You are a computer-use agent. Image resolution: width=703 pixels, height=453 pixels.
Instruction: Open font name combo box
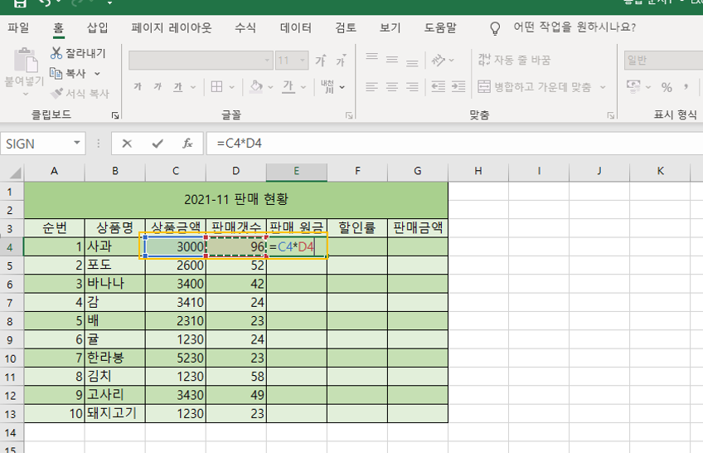pos(201,60)
